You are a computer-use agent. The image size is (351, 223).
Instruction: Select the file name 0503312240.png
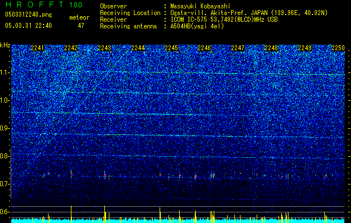click(28, 14)
